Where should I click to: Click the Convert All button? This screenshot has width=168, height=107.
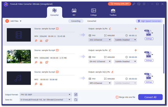150,97
